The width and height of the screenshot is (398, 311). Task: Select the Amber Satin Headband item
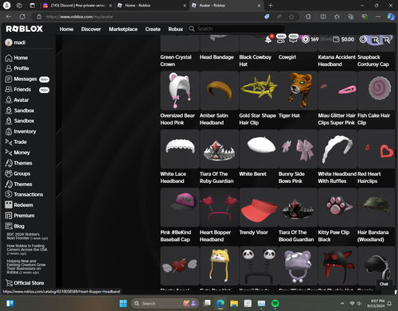(219, 91)
